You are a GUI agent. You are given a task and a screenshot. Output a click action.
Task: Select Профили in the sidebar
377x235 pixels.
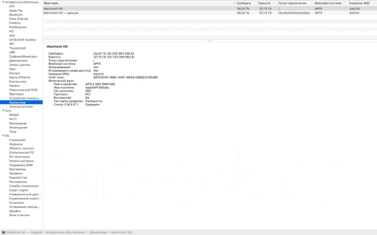[16, 173]
